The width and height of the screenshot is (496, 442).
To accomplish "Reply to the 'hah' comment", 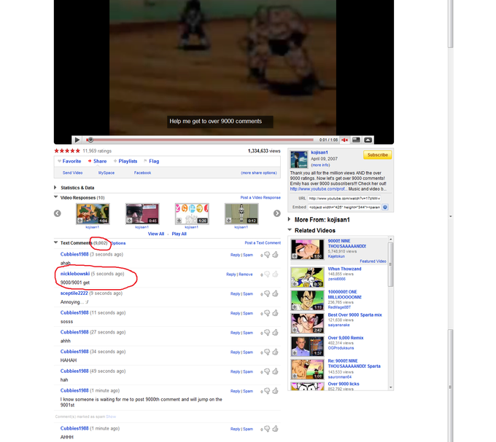I will (x=235, y=371).
